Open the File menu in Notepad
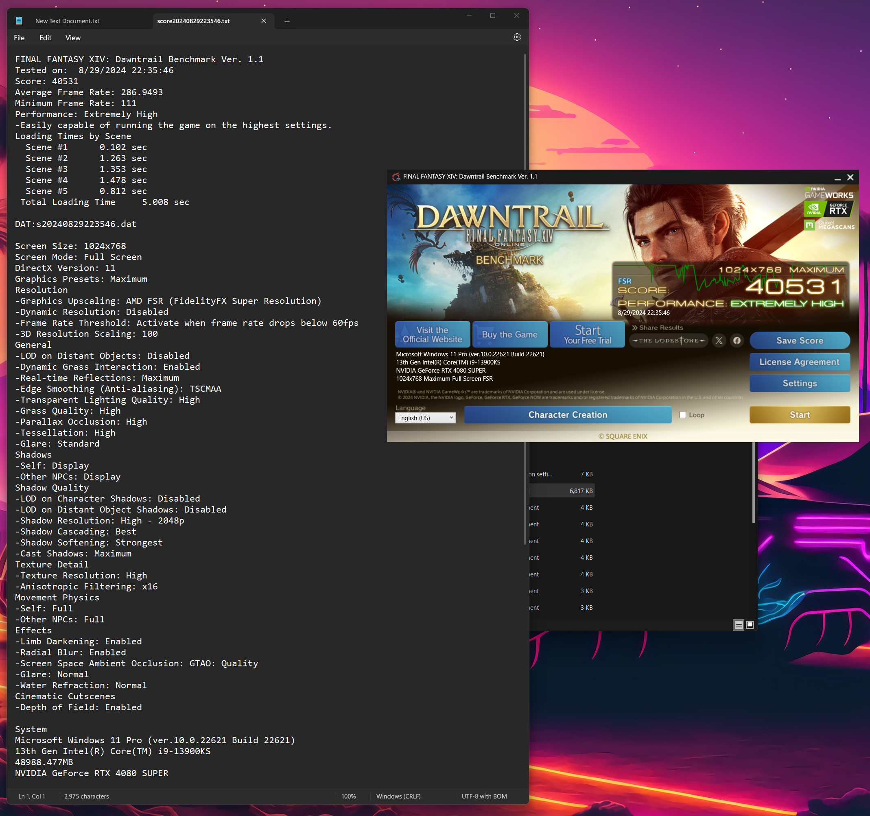The width and height of the screenshot is (870, 816). click(19, 38)
